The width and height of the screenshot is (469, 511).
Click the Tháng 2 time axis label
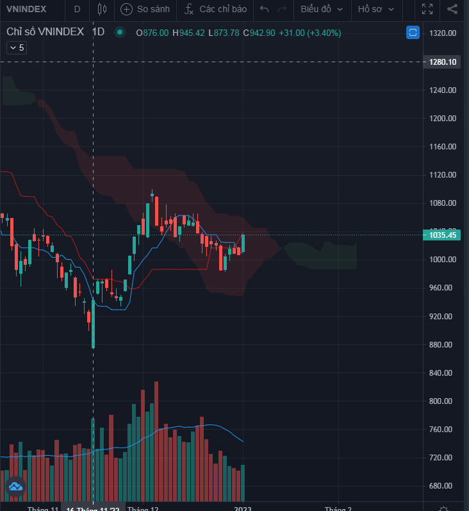[x=338, y=508]
